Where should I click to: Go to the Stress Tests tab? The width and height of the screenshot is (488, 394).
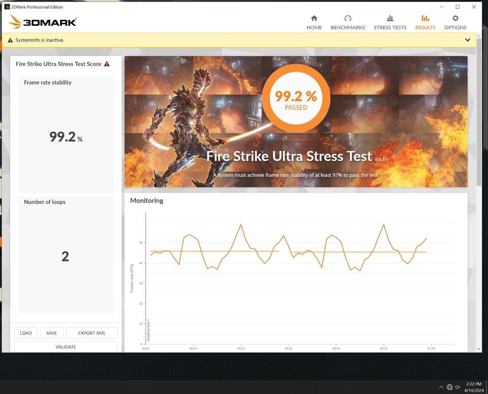pos(390,22)
